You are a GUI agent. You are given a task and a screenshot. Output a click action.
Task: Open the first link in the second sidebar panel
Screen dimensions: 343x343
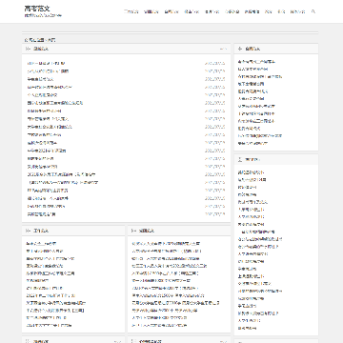[251, 172]
